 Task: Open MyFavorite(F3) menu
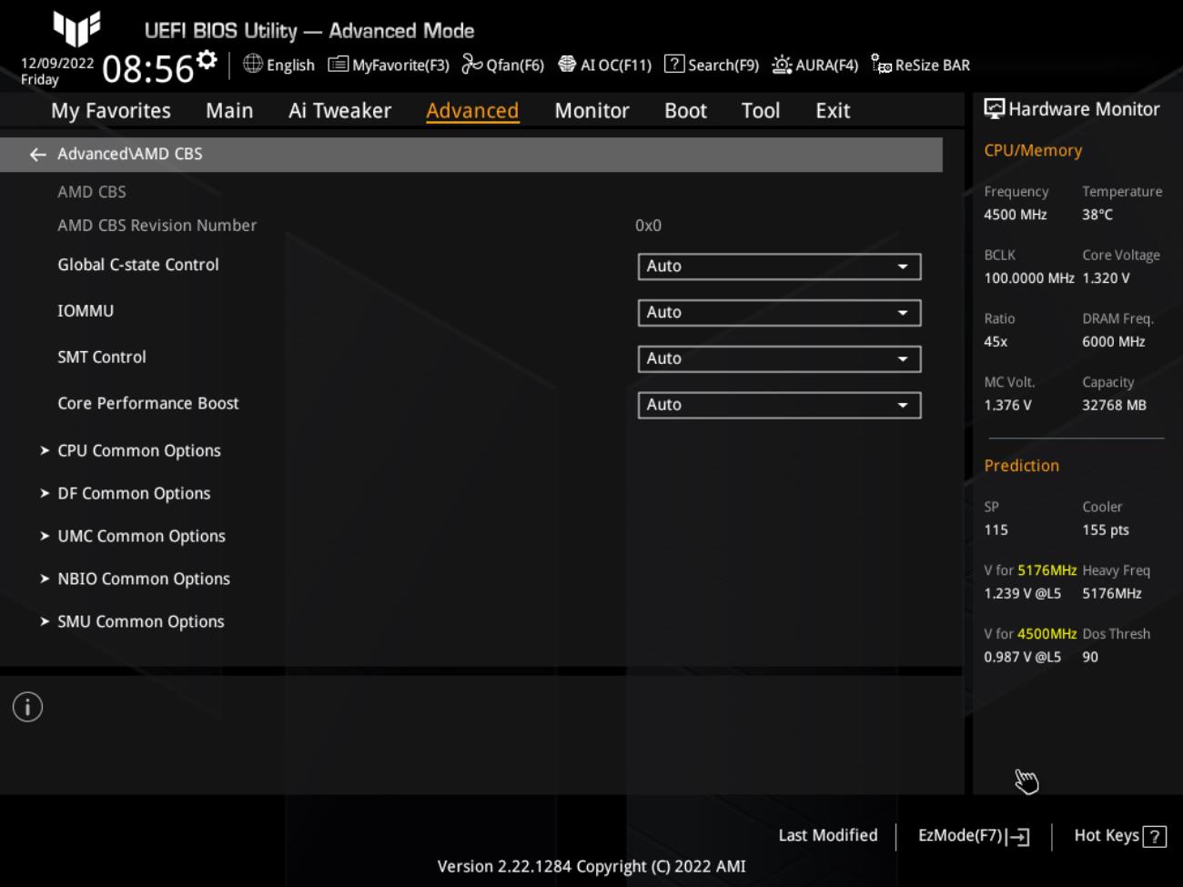[x=389, y=65]
